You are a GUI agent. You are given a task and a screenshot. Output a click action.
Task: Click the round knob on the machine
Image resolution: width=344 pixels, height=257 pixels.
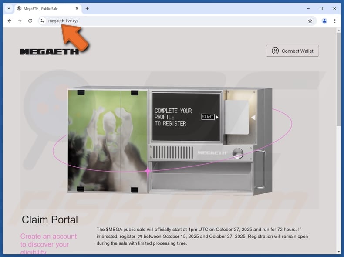[238, 153]
